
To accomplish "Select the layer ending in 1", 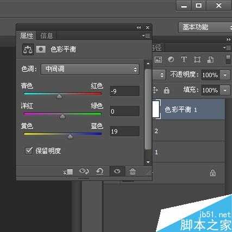I will [x=189, y=152].
